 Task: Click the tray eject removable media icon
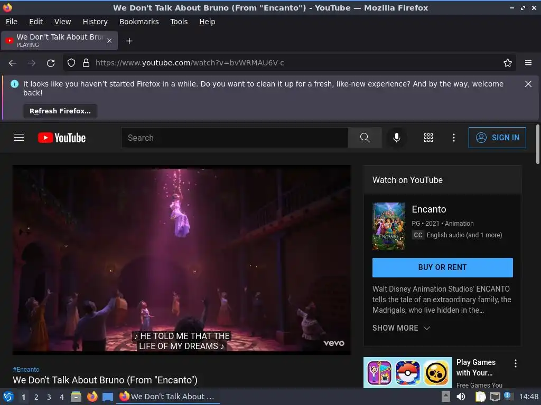(445, 397)
